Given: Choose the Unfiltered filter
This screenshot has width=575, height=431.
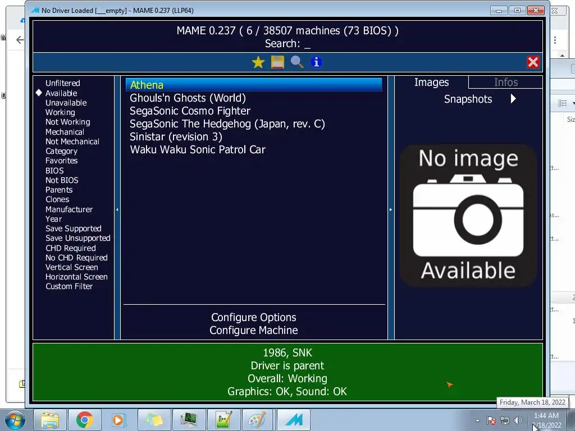Looking at the screenshot, I should pos(63,83).
